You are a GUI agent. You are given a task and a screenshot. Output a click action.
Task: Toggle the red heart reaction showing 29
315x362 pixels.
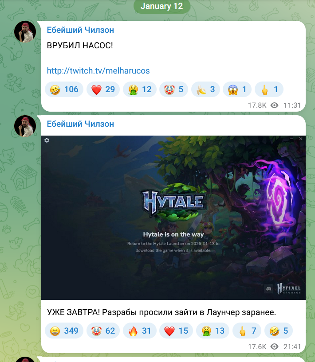(103, 90)
